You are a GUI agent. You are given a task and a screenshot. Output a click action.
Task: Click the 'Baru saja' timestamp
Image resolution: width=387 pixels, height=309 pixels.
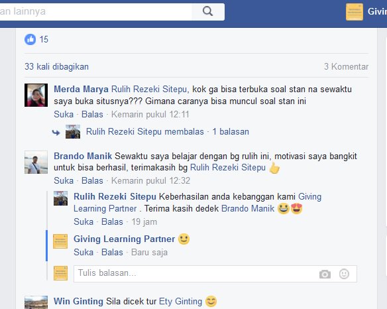pyautogui.click(x=149, y=253)
